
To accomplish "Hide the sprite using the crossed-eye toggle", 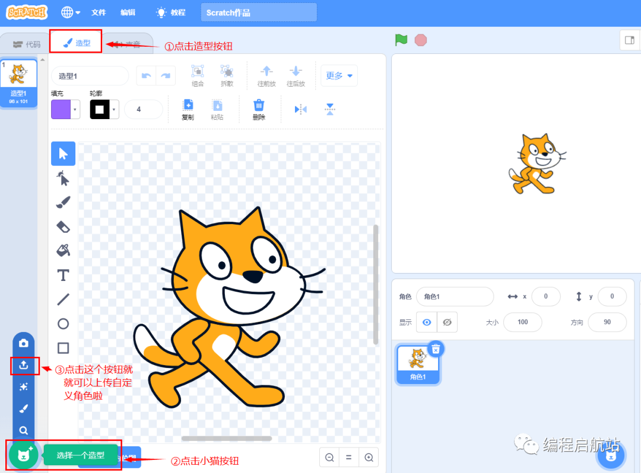I will pyautogui.click(x=447, y=322).
